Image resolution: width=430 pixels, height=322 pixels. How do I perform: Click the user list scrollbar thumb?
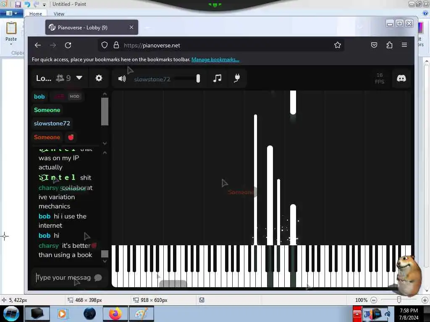click(x=105, y=112)
